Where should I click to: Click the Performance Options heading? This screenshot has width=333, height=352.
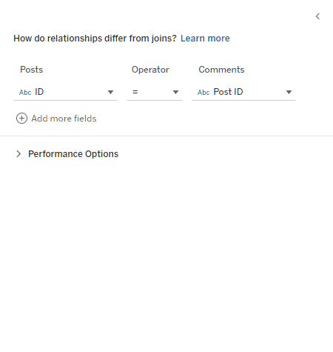73,154
